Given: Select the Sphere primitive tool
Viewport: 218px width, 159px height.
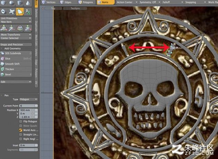Looking at the screenshot, I should point(11,3).
